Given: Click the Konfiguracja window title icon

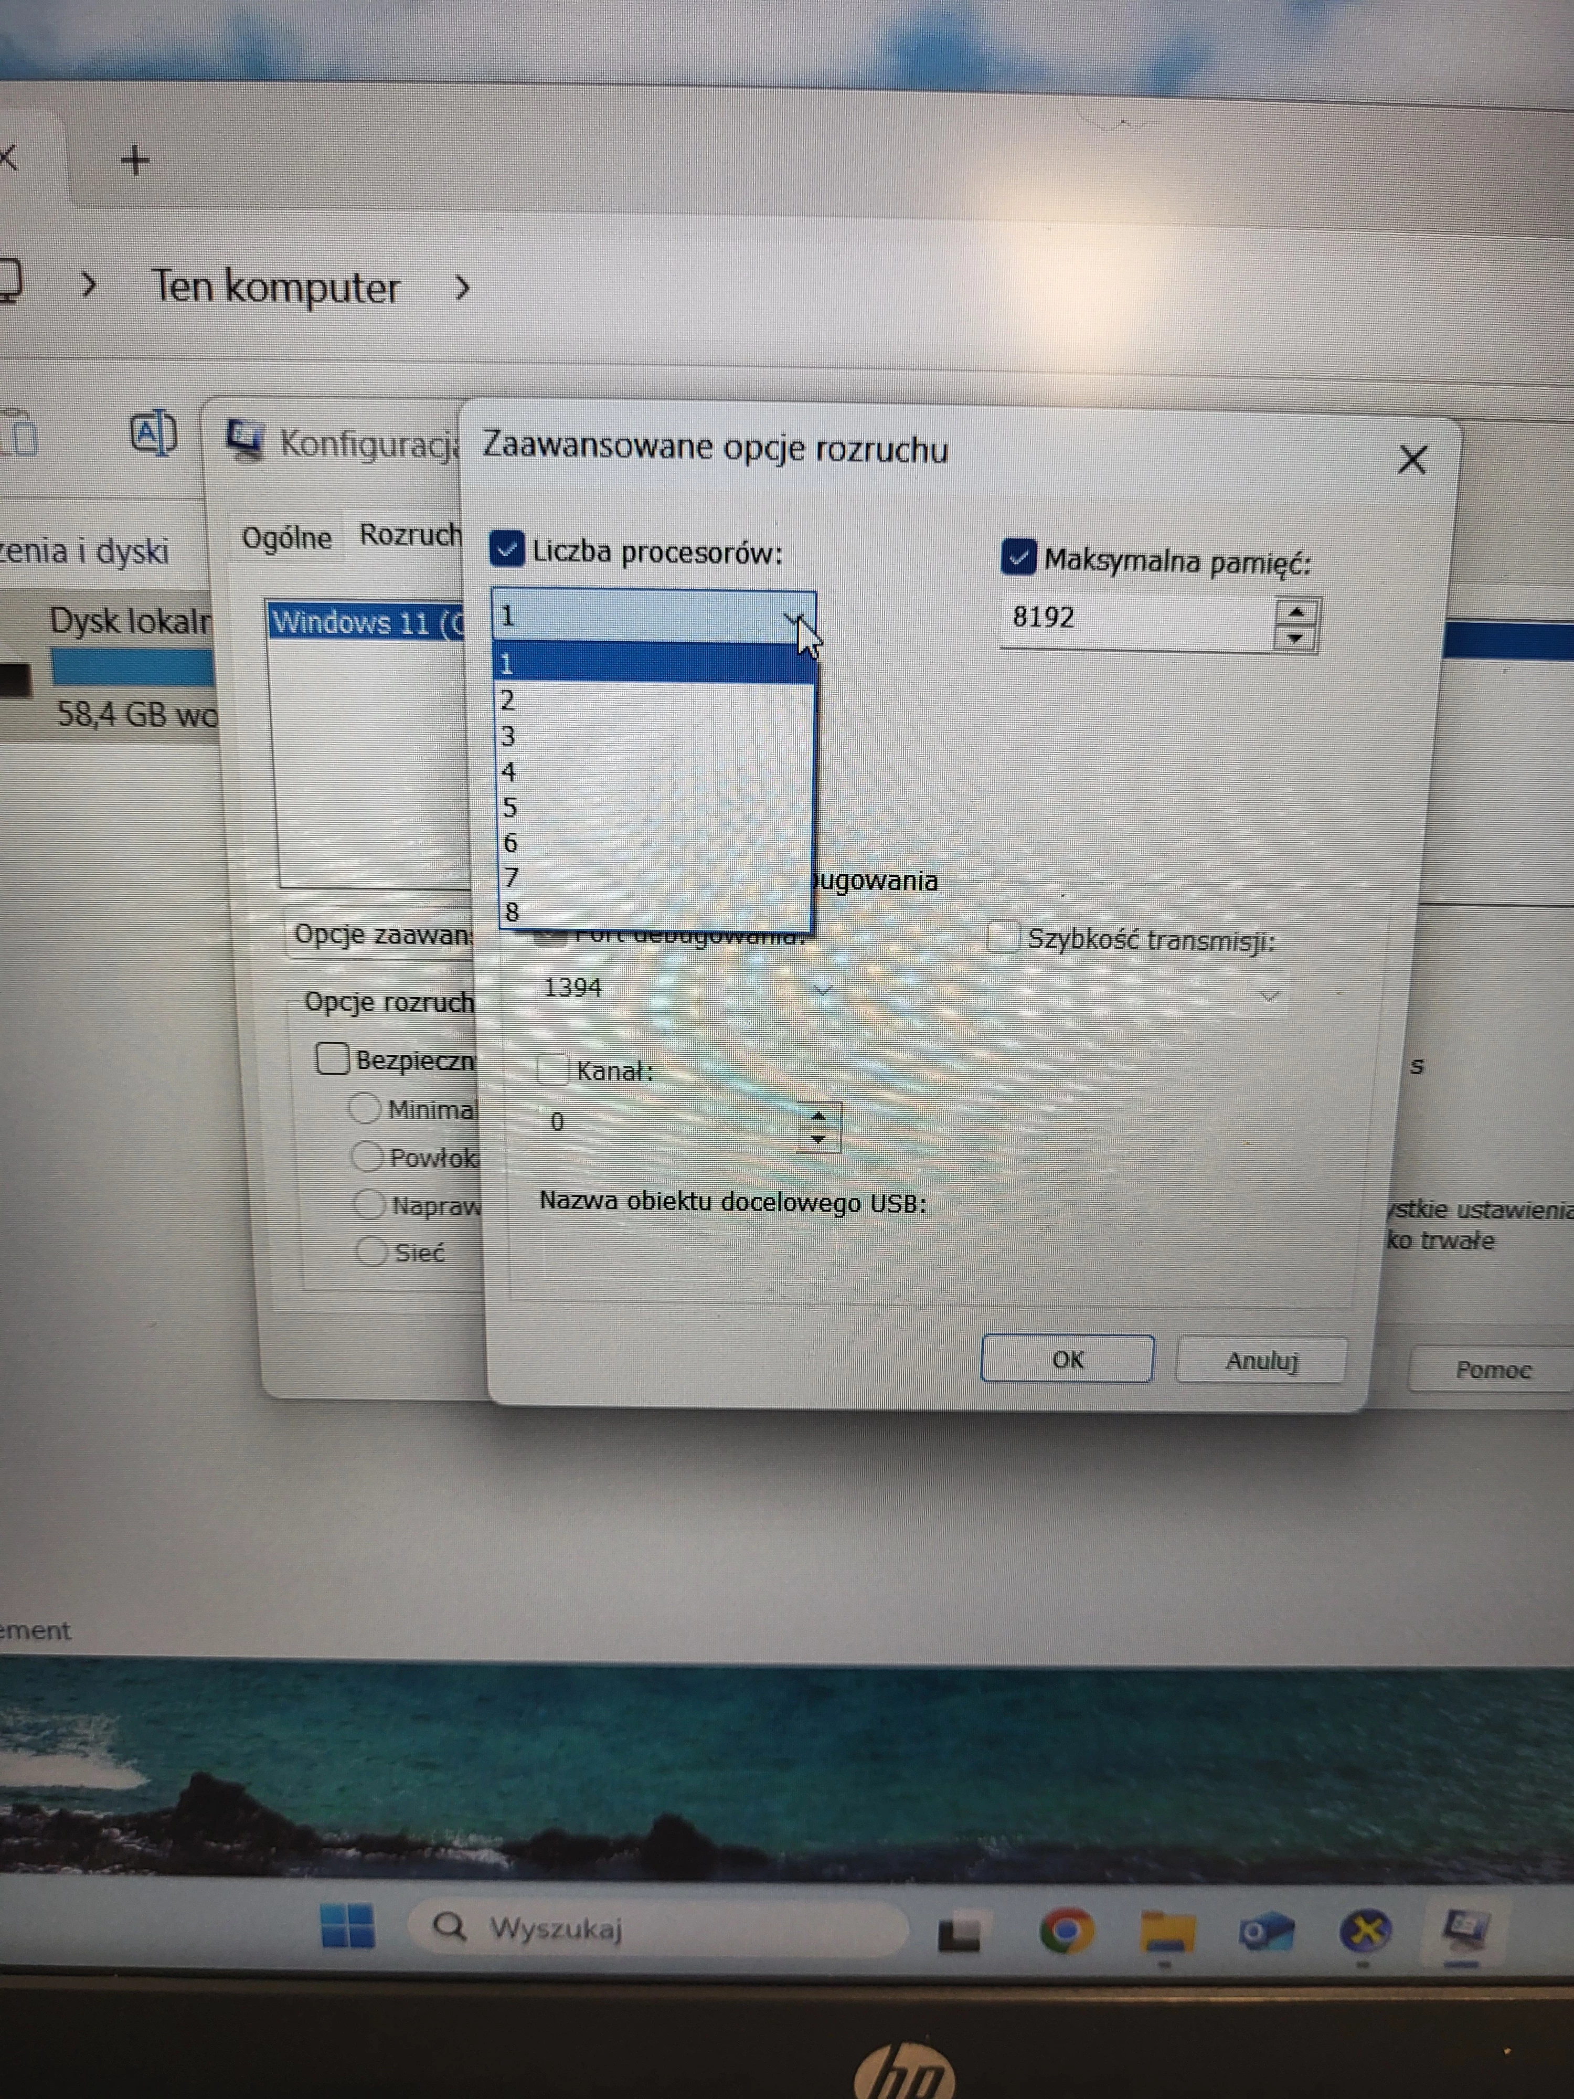Looking at the screenshot, I should point(246,441).
